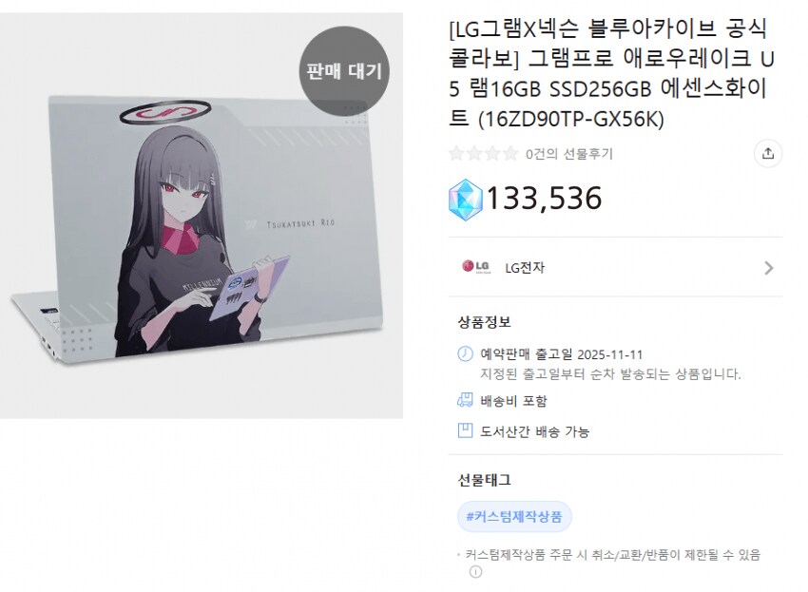Click the 배송비 포함 shipping info
Viewport: 808px width, 592px height.
click(513, 401)
